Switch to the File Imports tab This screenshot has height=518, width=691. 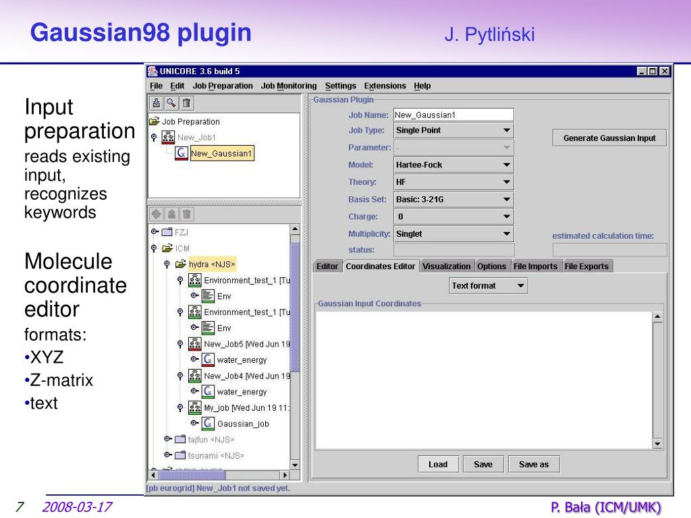point(535,266)
